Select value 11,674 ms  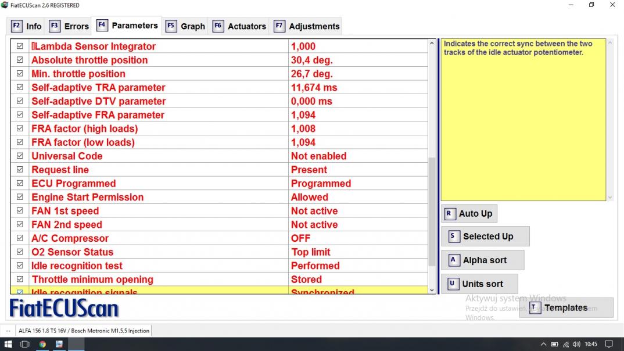314,88
